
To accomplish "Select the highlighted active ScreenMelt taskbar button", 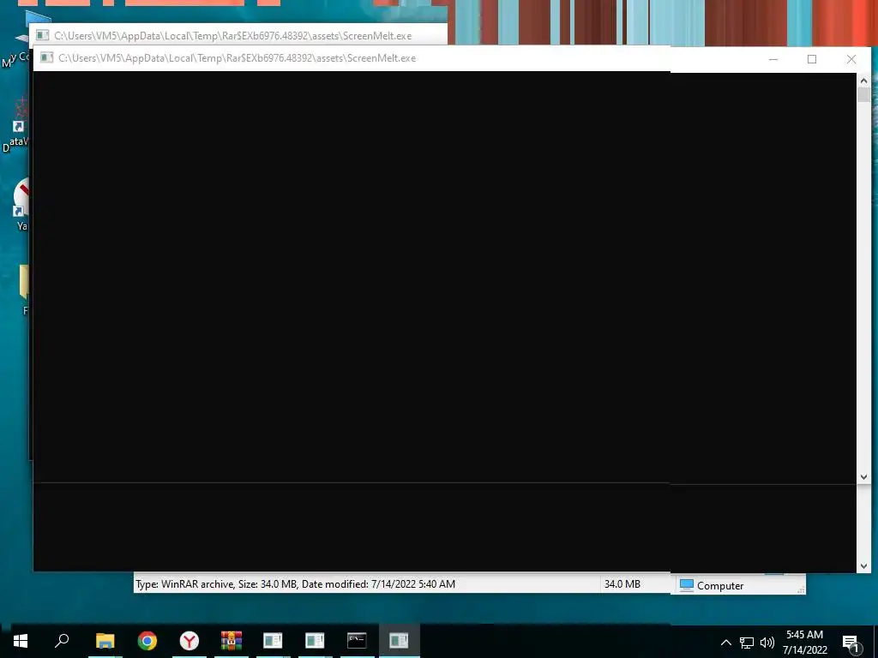I will tap(399, 641).
